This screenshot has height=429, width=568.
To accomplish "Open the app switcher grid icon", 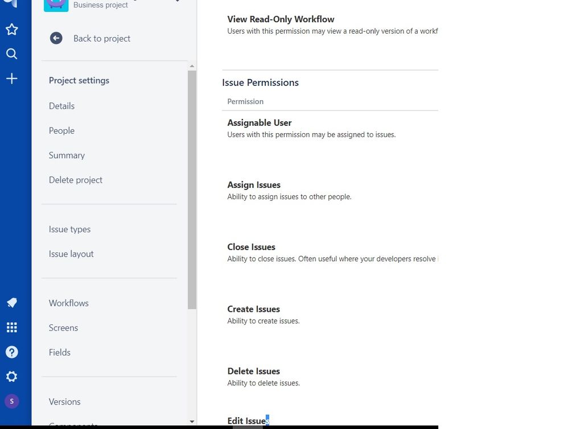I will [x=11, y=327].
